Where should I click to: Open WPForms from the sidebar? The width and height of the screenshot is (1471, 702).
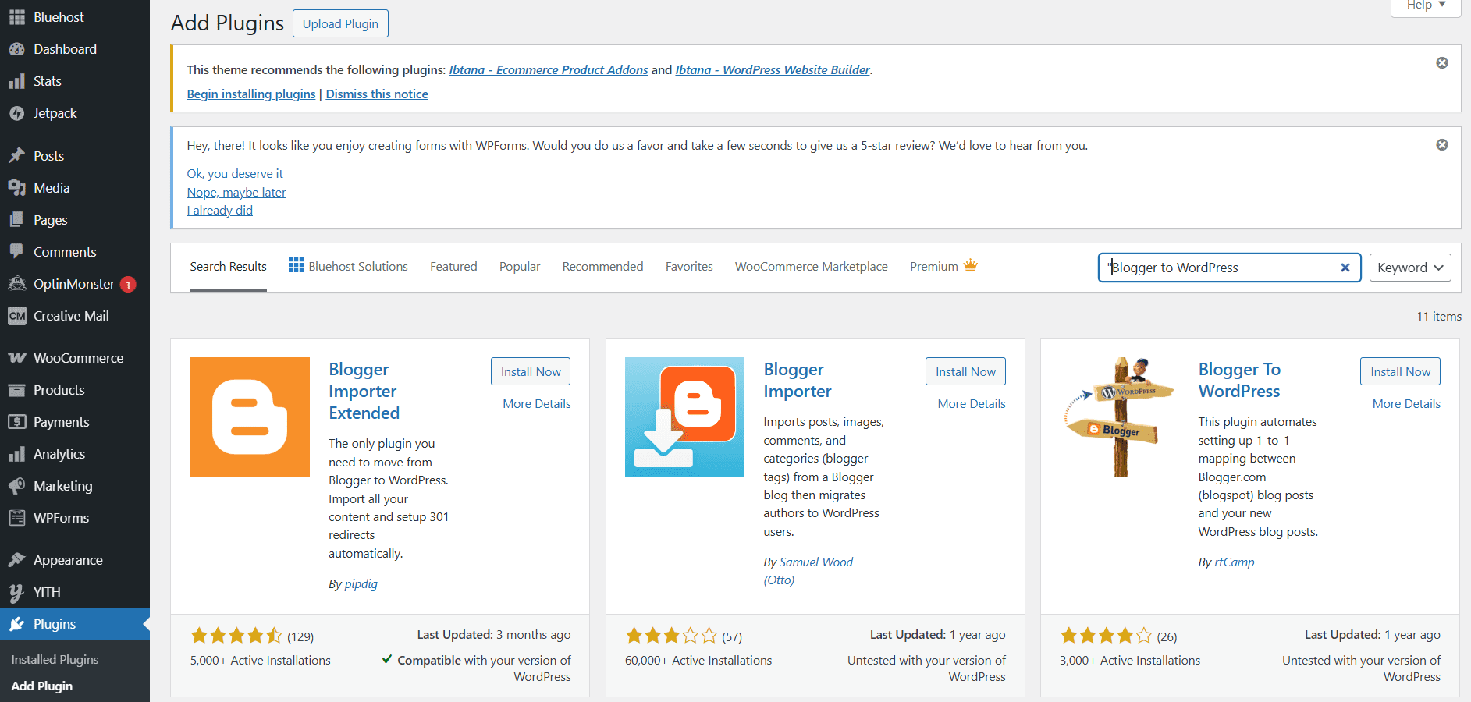(x=17, y=517)
